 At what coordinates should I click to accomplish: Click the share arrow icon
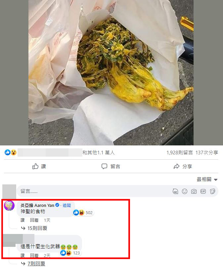tap(176, 166)
